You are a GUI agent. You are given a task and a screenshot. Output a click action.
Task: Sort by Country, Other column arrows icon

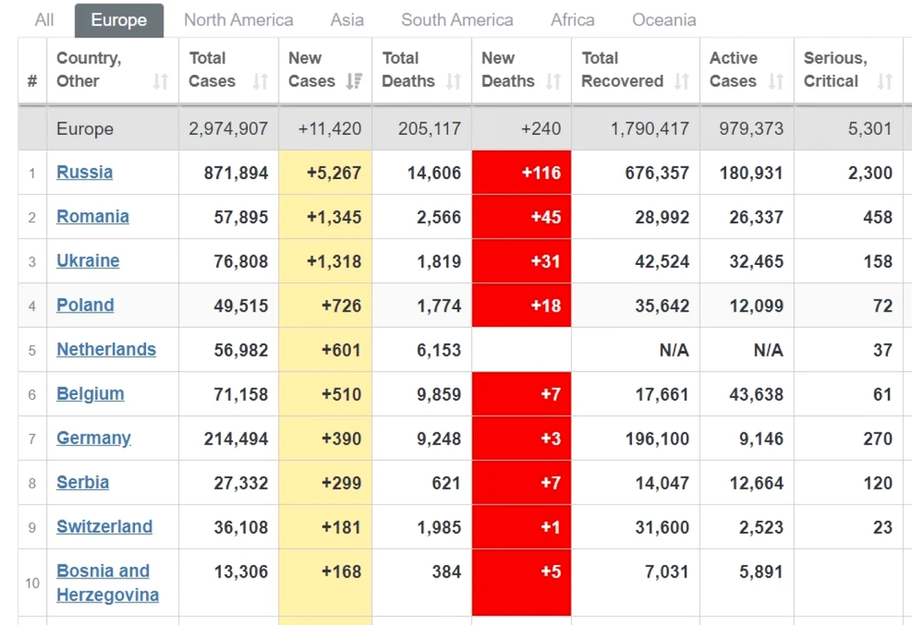(161, 82)
